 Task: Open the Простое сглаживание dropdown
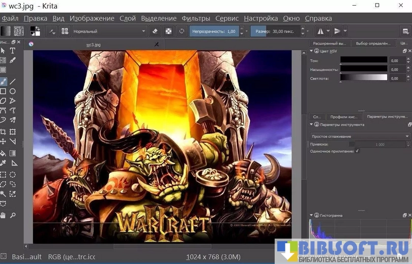coord(360,136)
